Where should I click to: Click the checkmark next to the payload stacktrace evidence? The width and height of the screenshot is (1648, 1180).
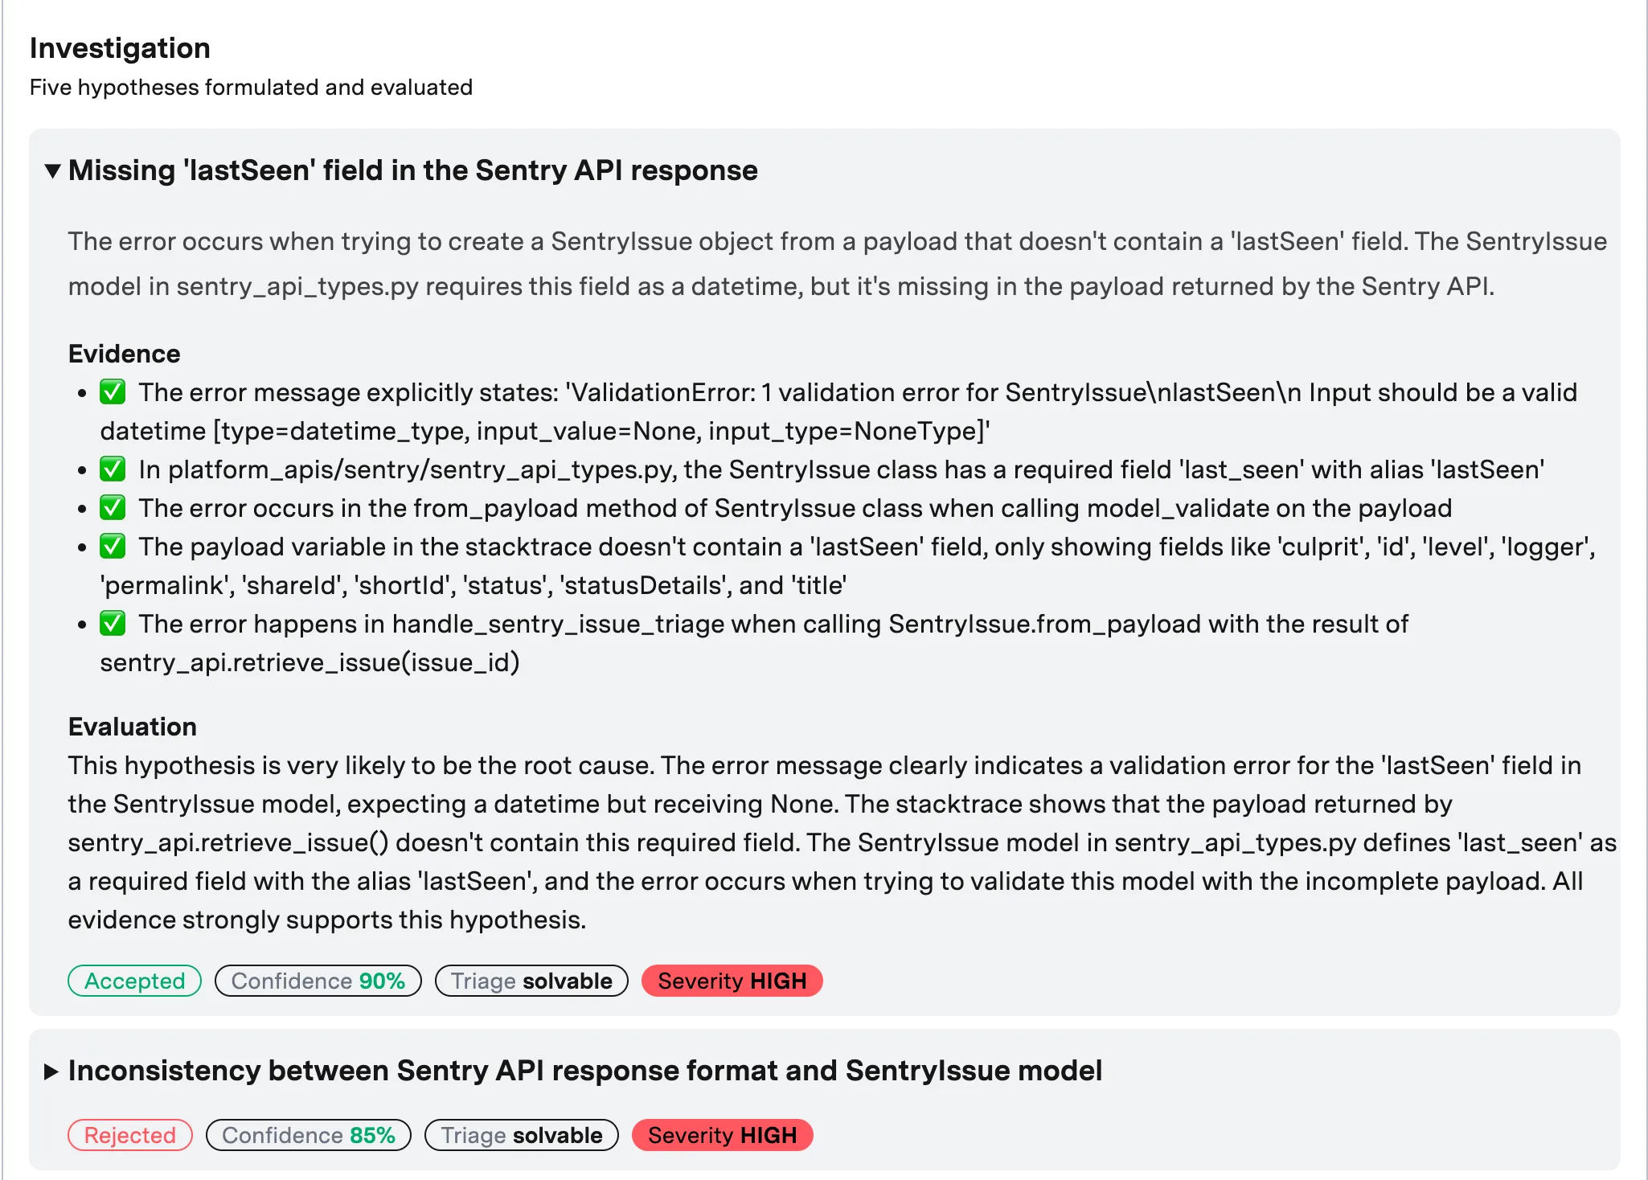[113, 547]
